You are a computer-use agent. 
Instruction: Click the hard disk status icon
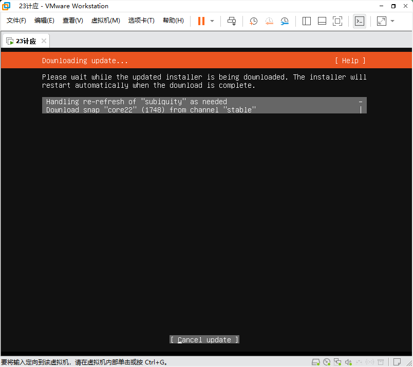tap(316, 362)
